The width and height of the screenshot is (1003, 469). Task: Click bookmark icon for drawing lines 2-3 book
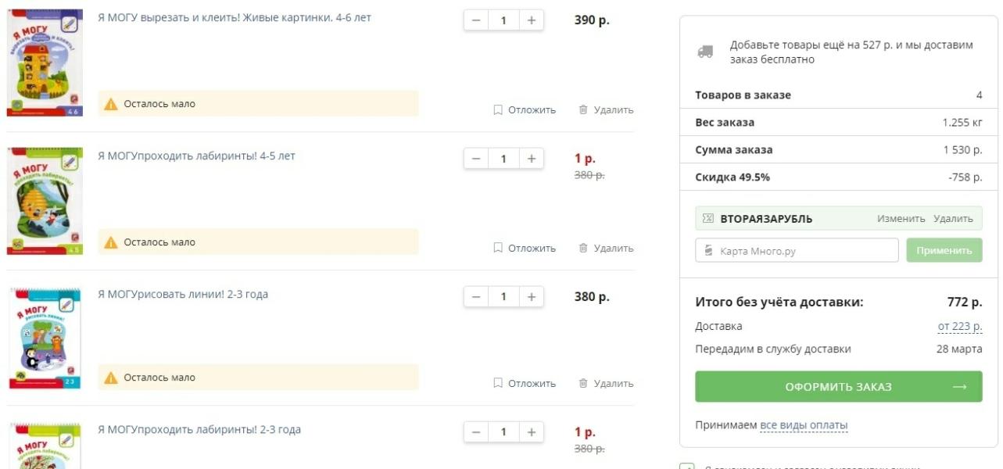498,384
